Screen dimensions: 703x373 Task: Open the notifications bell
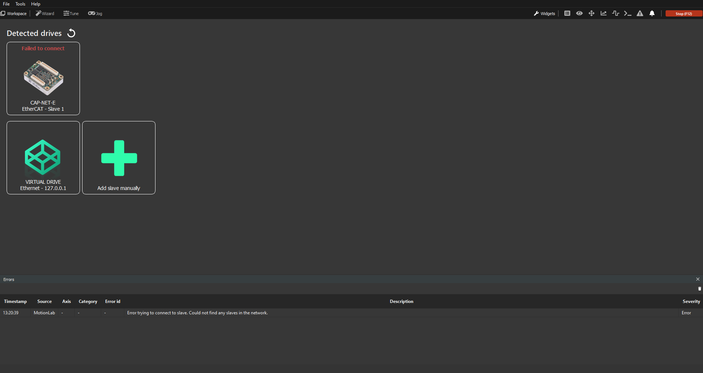tap(652, 14)
